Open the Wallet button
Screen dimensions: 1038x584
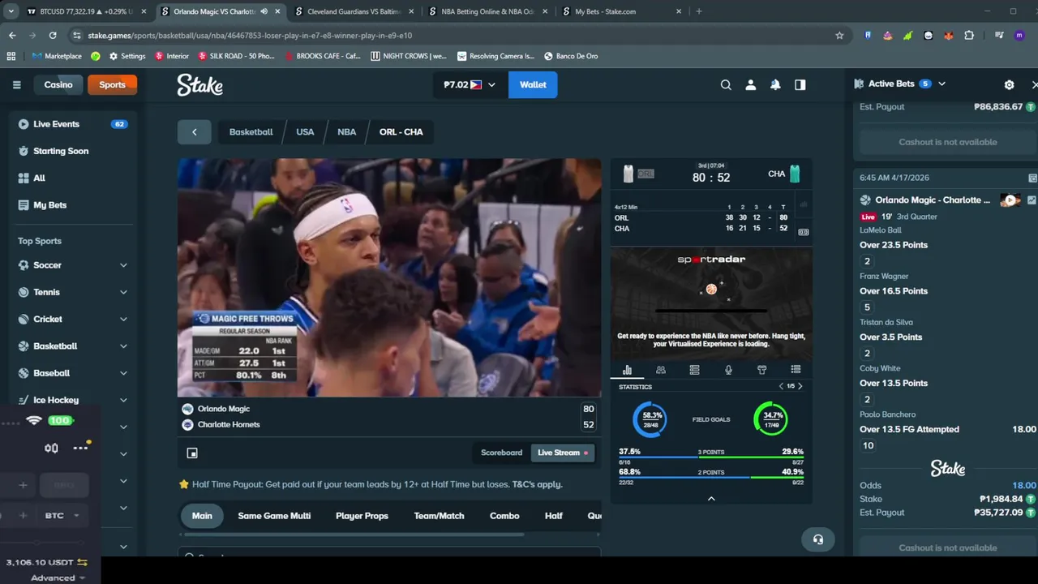(533, 84)
